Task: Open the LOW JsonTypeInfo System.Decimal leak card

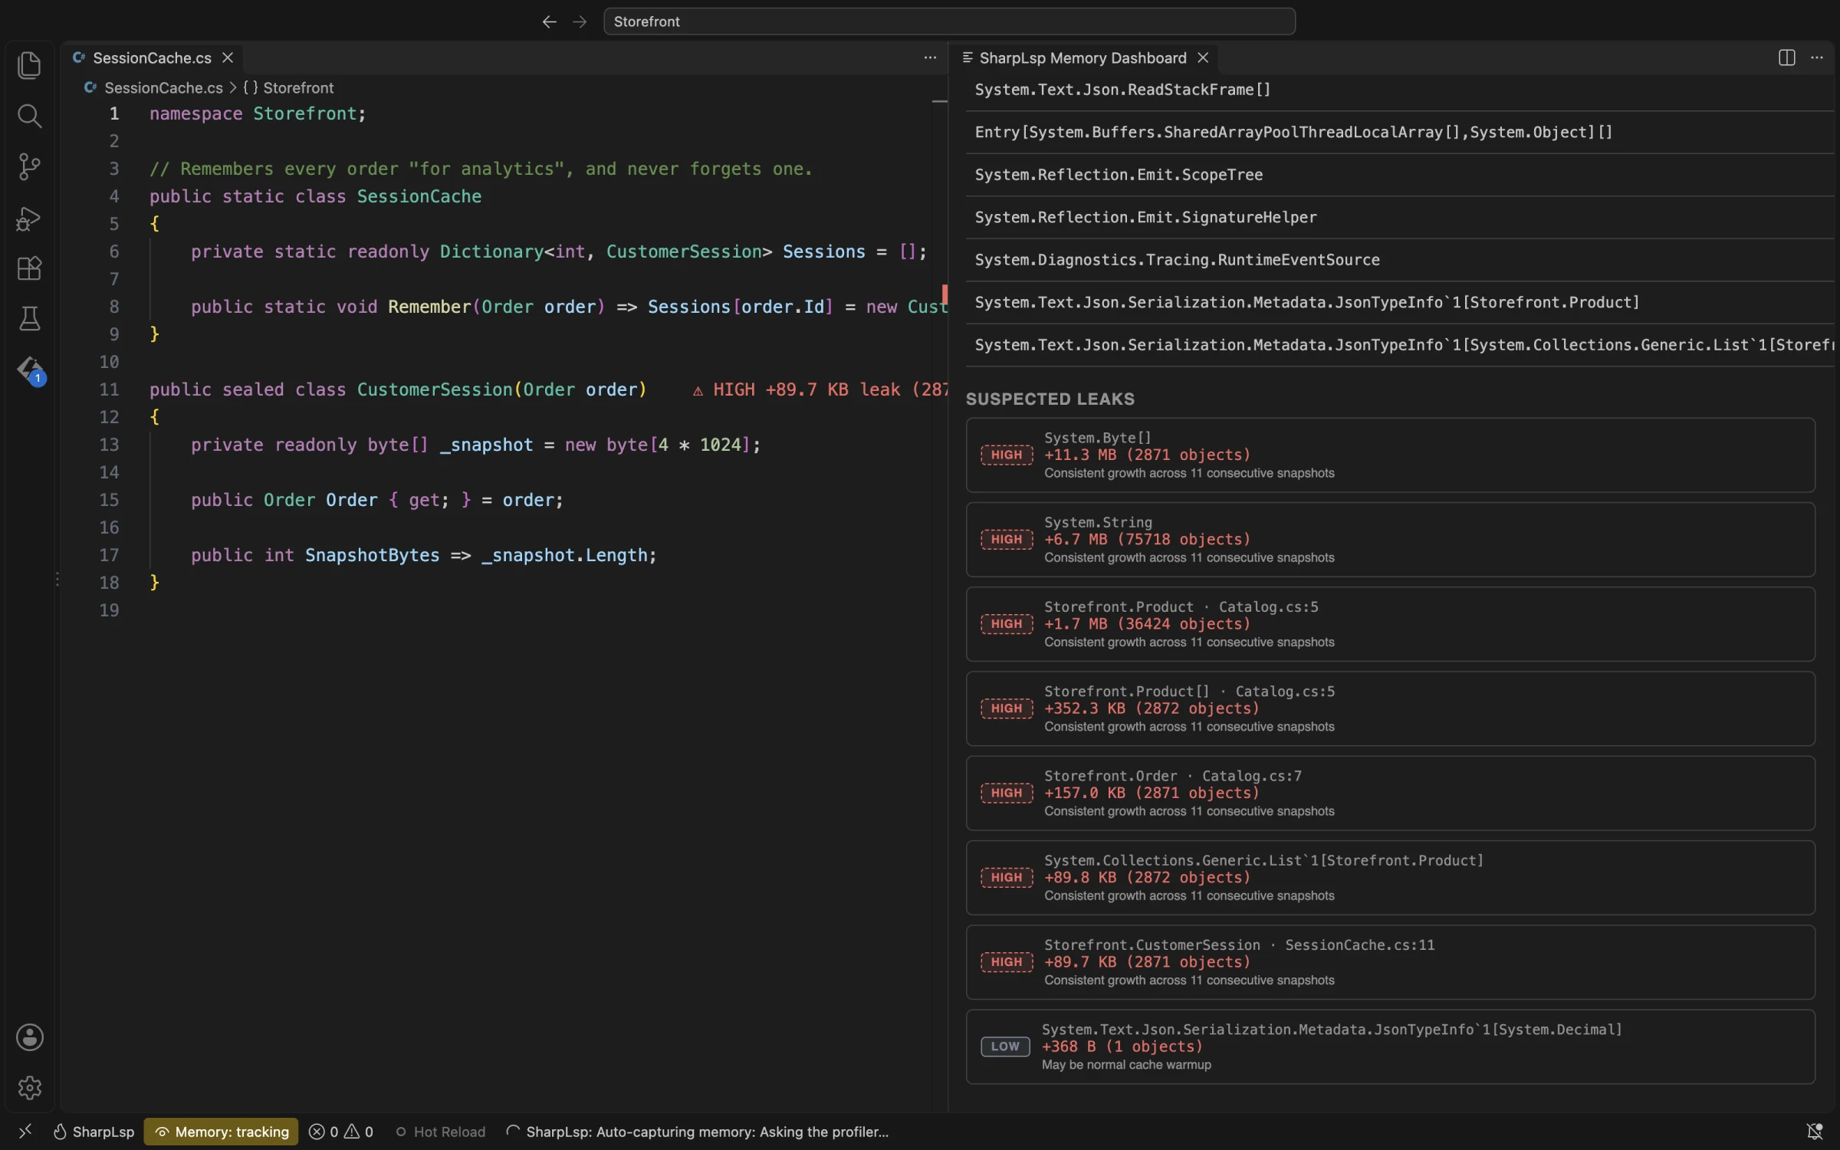Action: point(1390,1046)
